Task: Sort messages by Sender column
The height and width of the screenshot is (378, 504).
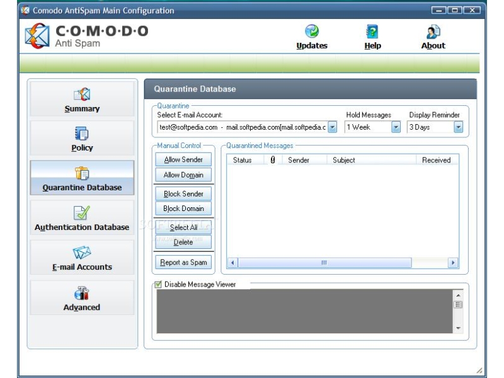Action: (299, 160)
